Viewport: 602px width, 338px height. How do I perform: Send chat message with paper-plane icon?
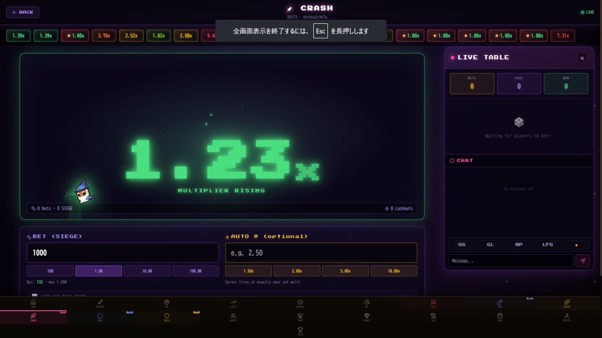tap(583, 261)
